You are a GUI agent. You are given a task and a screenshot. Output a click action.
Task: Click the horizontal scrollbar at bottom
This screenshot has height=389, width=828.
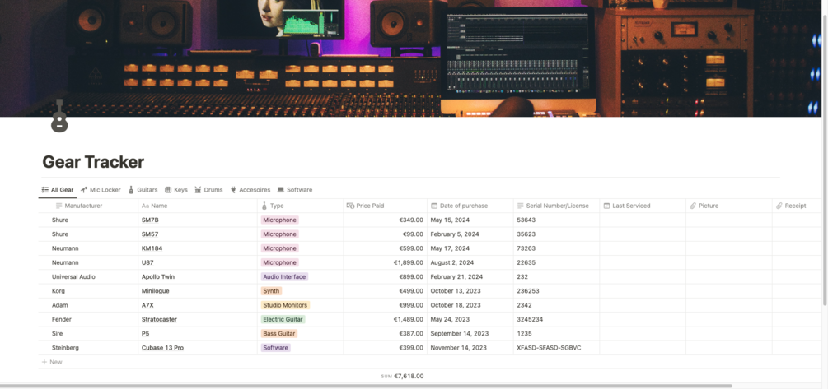pyautogui.click(x=366, y=386)
